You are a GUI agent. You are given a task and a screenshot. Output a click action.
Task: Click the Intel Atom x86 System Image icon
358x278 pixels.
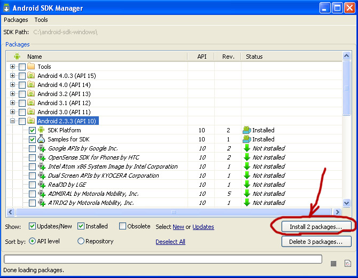click(41, 166)
